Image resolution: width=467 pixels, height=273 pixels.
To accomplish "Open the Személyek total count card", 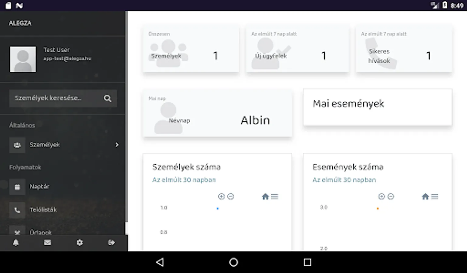I will [191, 49].
